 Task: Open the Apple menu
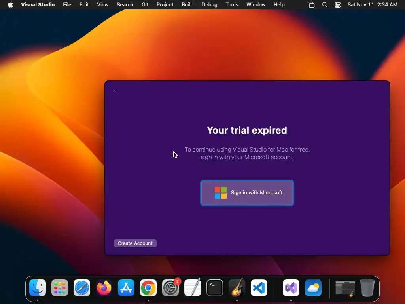click(10, 5)
